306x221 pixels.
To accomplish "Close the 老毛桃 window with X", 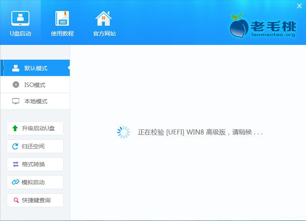I will [x=299, y=6].
